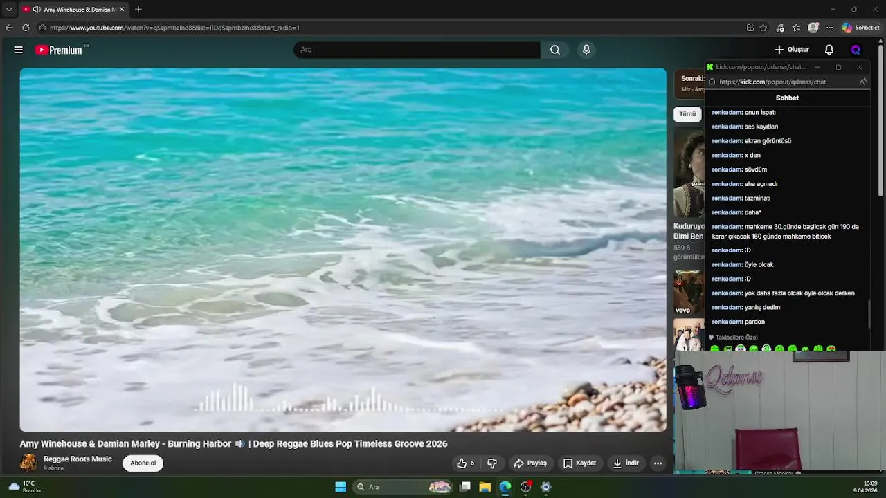
Task: Open the Reggae Roots Music channel name
Action: [x=78, y=459]
